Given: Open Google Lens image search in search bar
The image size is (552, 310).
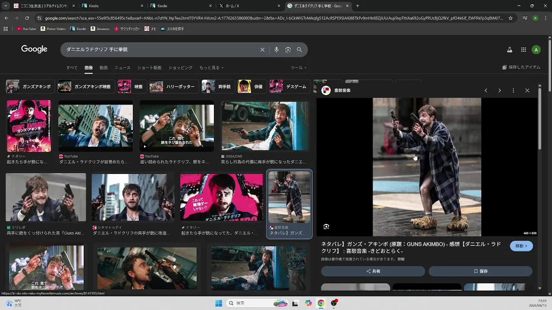Looking at the screenshot, I should point(288,50).
